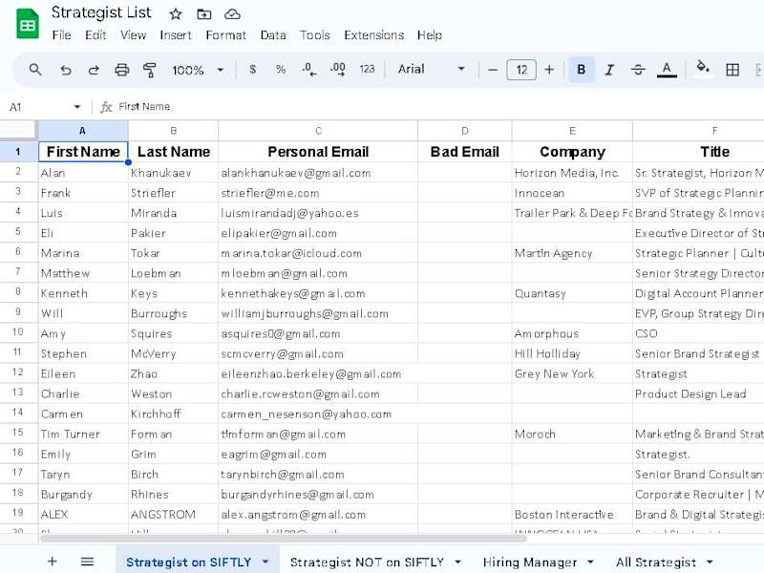The image size is (764, 573).
Task: Decrease font size with minus button
Action: [x=493, y=70]
